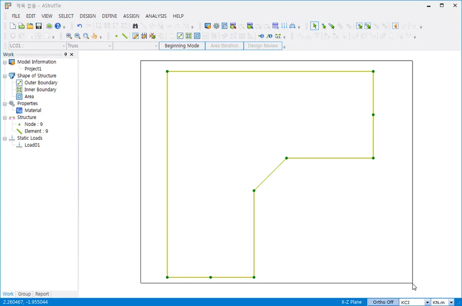Undo the last action
462x306 pixels.
point(79,26)
